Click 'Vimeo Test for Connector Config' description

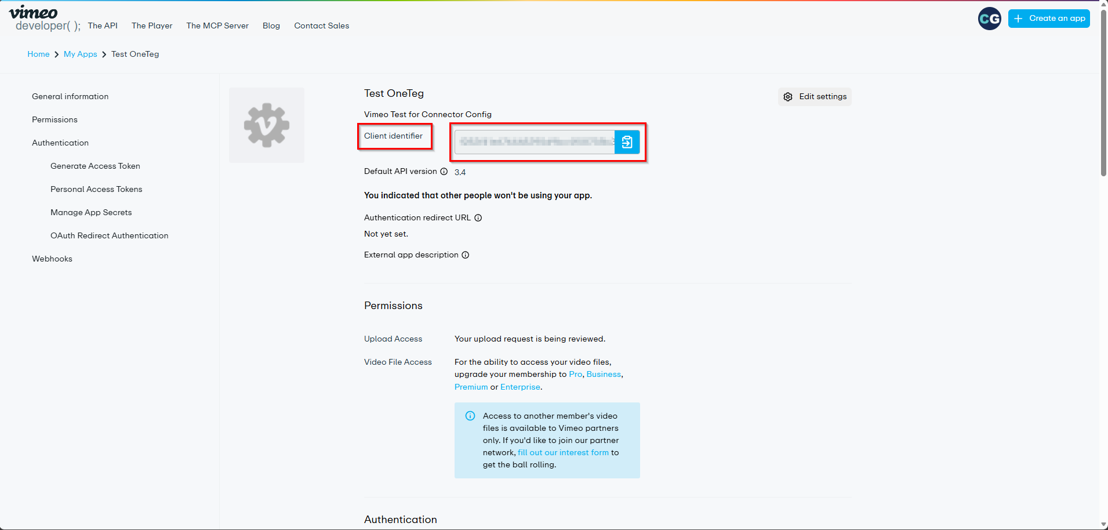[428, 114]
